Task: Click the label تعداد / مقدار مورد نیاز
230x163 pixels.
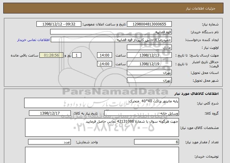Action: [202, 142]
